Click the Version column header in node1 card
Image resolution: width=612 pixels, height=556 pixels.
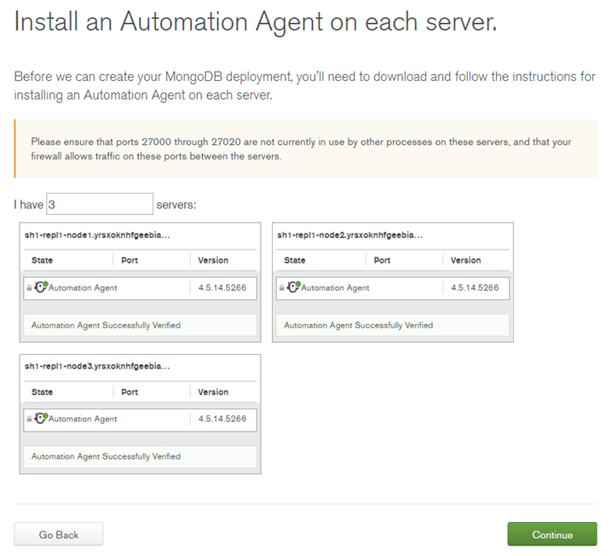tap(213, 260)
